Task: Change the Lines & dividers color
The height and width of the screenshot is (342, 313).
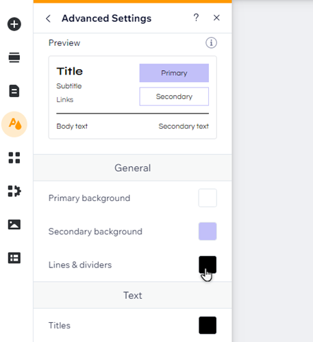Action: 208,265
